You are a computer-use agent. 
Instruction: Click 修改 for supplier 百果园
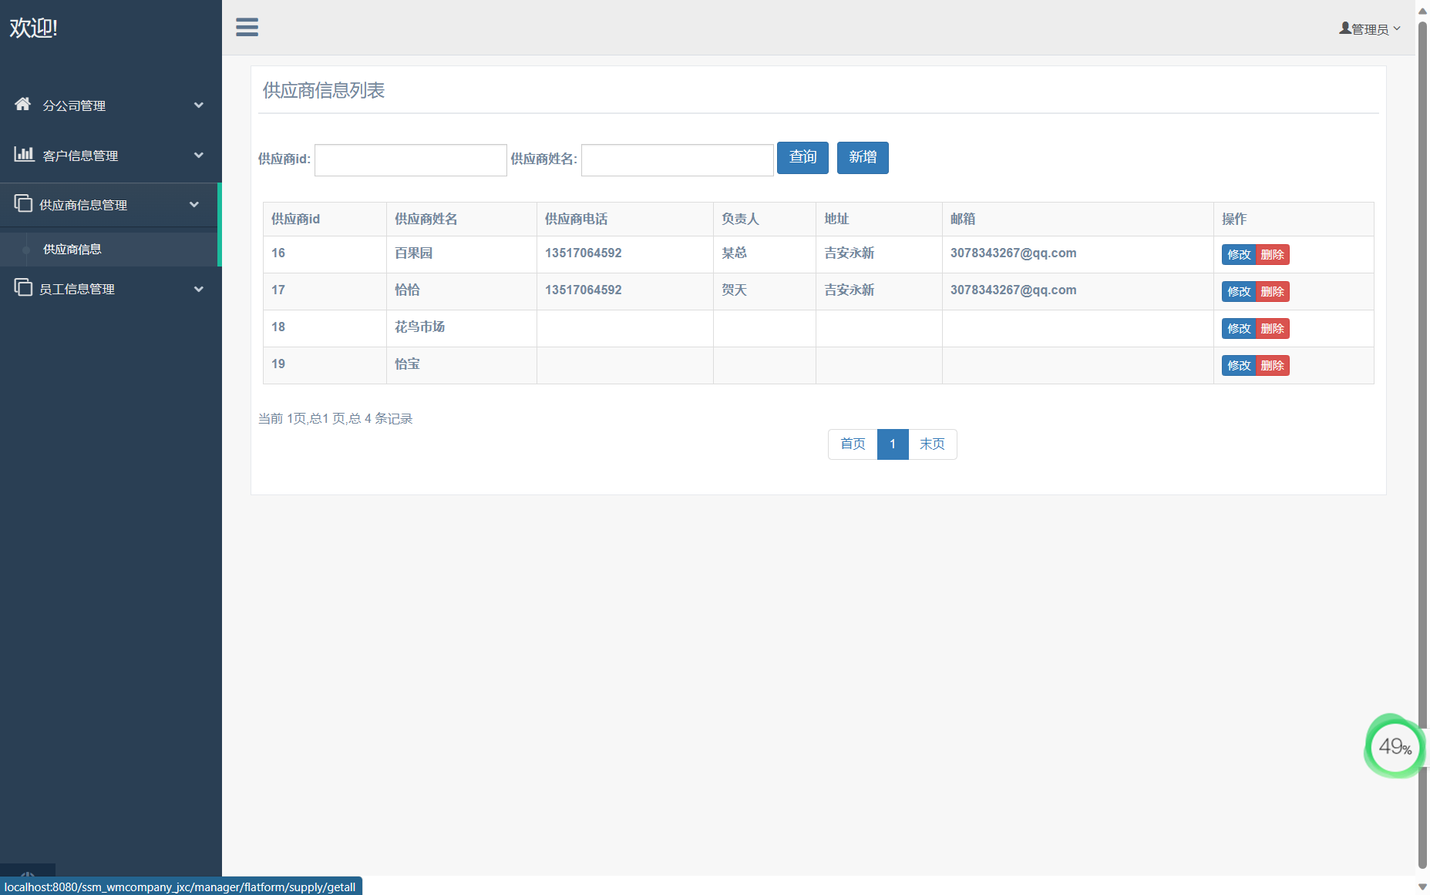click(x=1239, y=255)
